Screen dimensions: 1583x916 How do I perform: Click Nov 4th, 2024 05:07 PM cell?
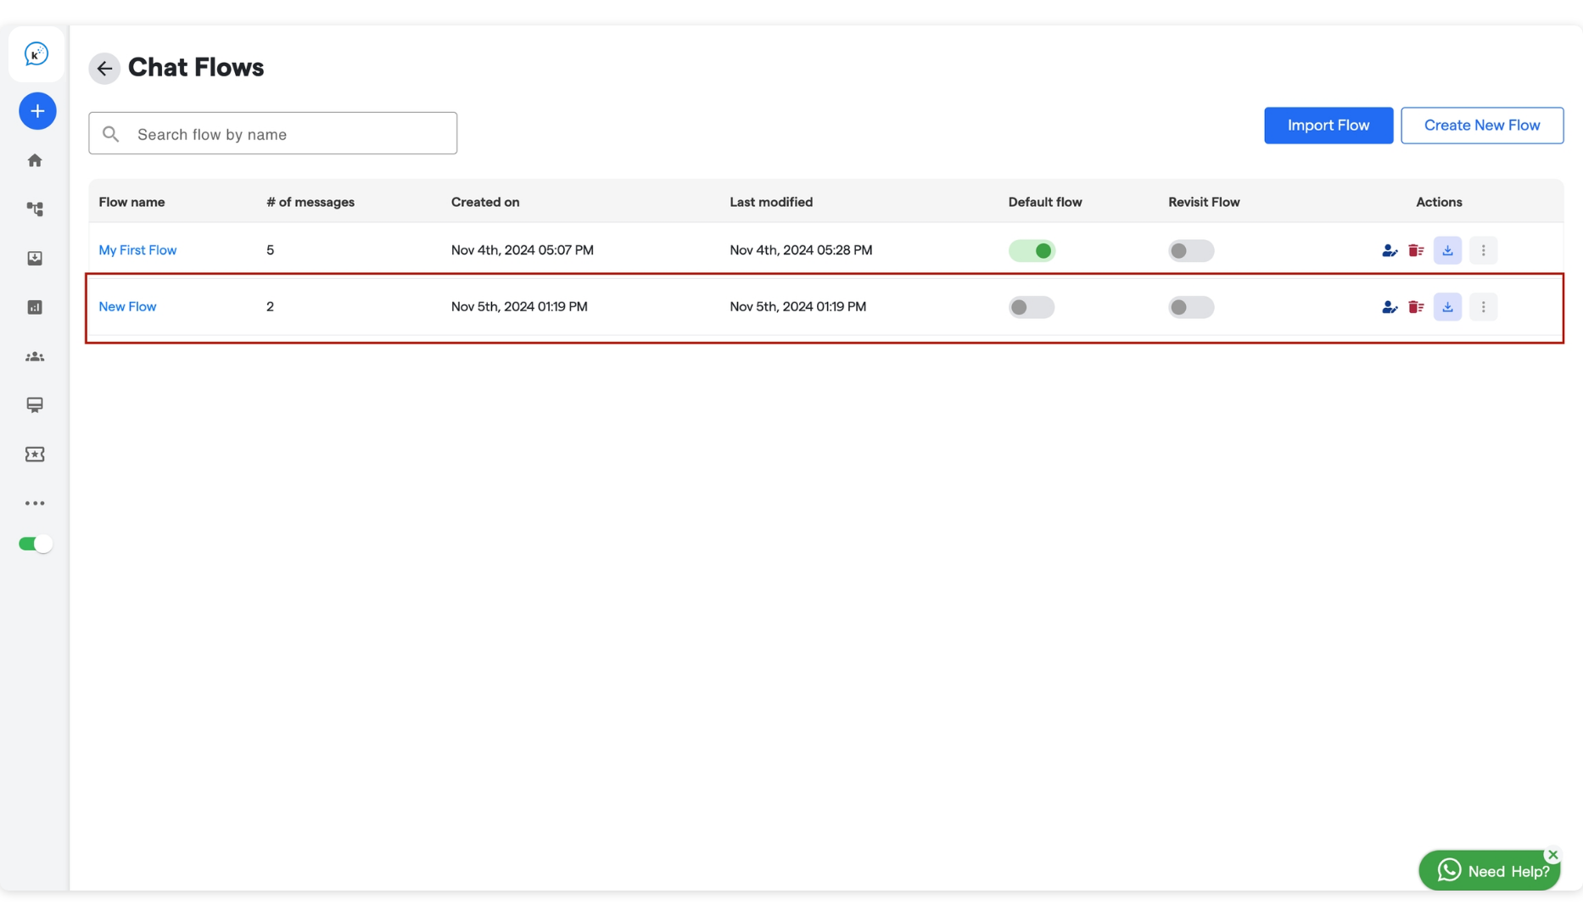pyautogui.click(x=523, y=250)
